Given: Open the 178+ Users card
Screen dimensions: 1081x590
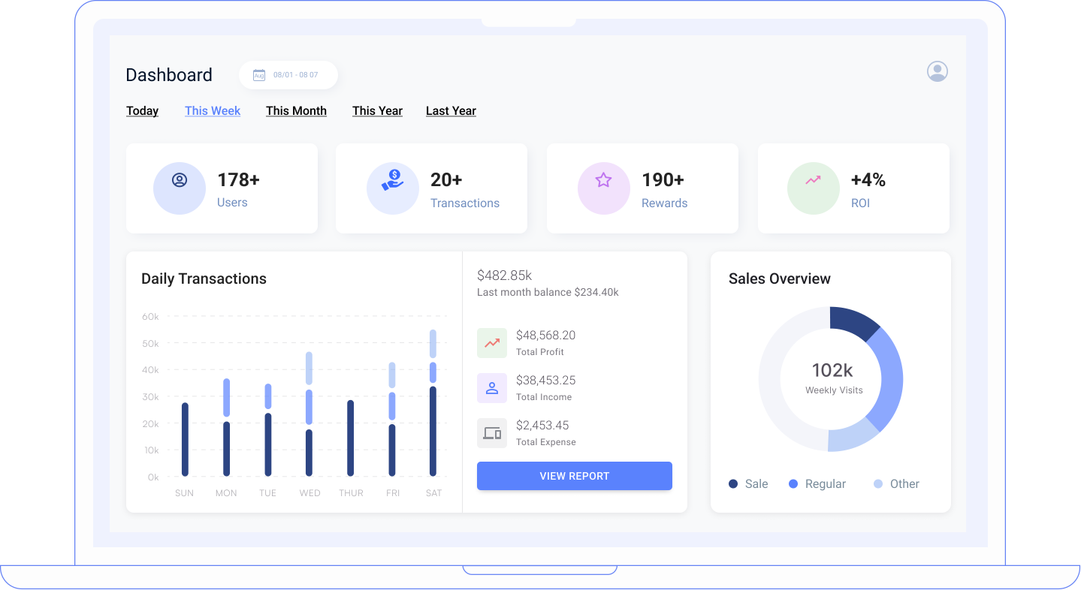Looking at the screenshot, I should pos(222,188).
